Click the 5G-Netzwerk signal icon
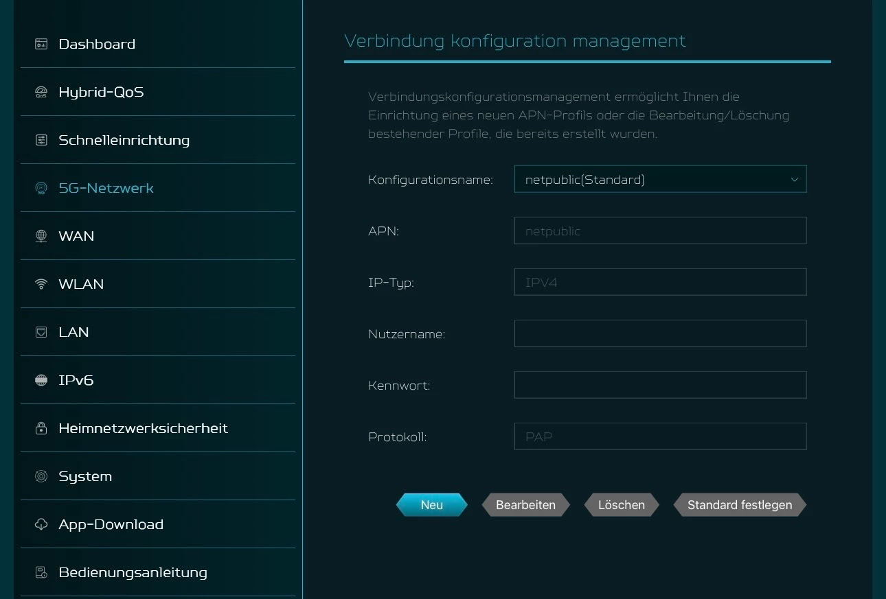 click(41, 188)
